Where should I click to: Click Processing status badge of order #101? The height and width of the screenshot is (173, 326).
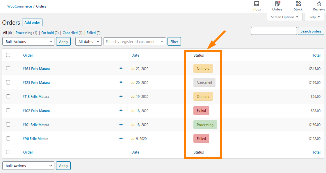[x=205, y=125]
